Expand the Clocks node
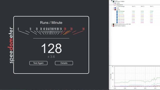Viewport: 160px width, 90px height. coord(113,3)
